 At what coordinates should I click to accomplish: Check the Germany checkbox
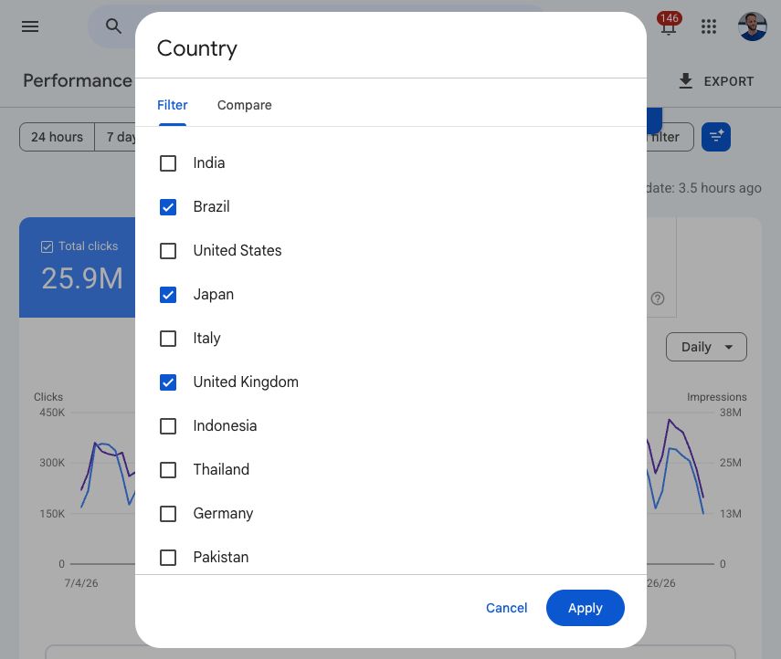click(168, 514)
